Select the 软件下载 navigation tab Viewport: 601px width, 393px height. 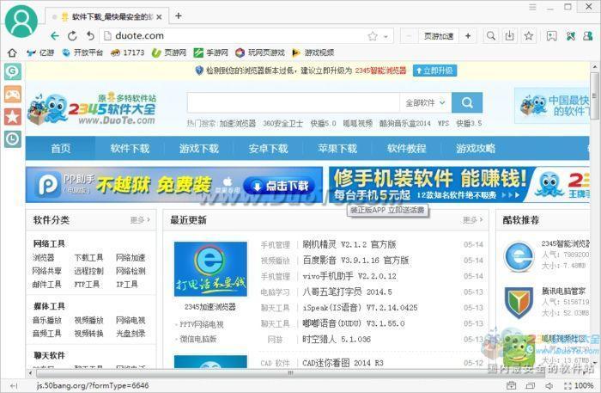click(130, 148)
